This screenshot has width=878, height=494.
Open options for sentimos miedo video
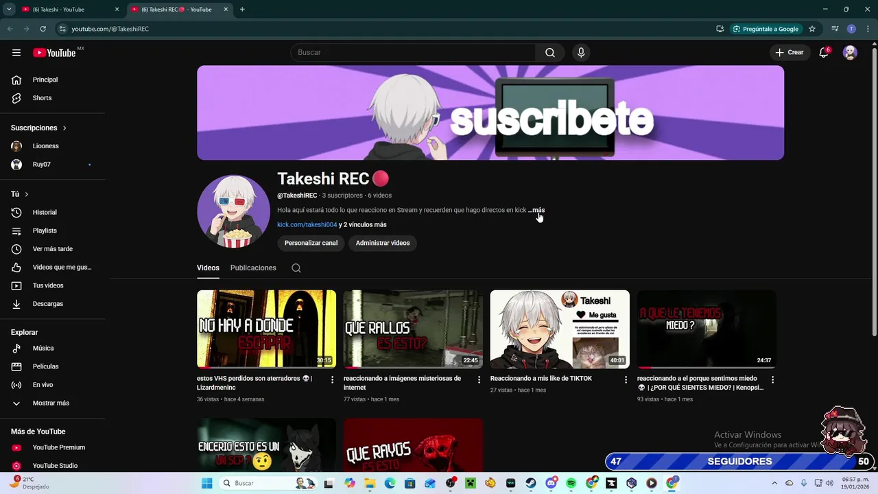pos(772,379)
